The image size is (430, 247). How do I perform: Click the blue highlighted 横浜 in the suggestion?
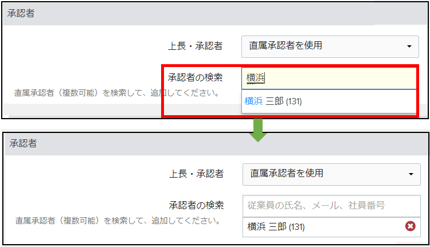tap(253, 101)
